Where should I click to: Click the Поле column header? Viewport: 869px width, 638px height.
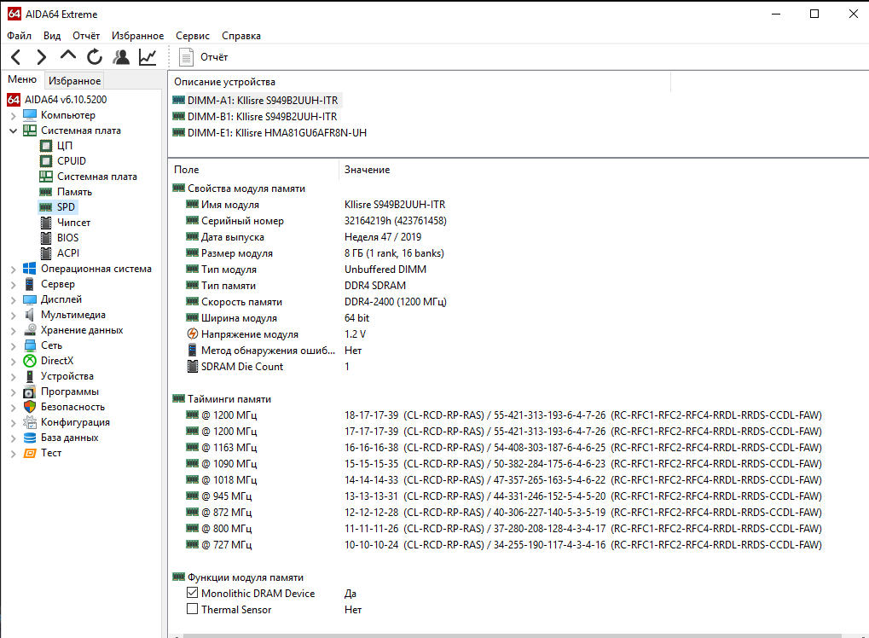pos(252,170)
